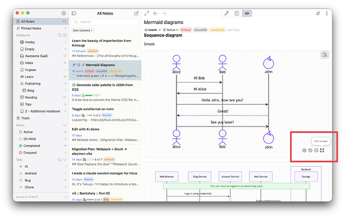The height and width of the screenshot is (218, 345).
Task: Switch to edit mode with pencil icon
Action: click(x=226, y=13)
